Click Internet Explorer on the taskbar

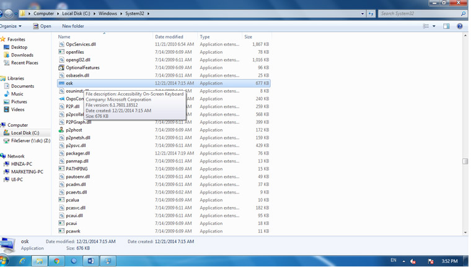[22, 261]
